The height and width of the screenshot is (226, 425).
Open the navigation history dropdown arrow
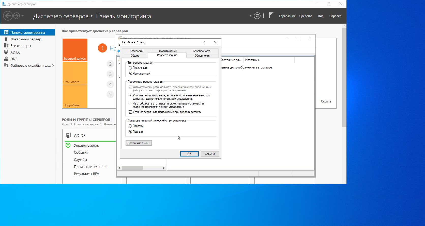click(x=23, y=16)
